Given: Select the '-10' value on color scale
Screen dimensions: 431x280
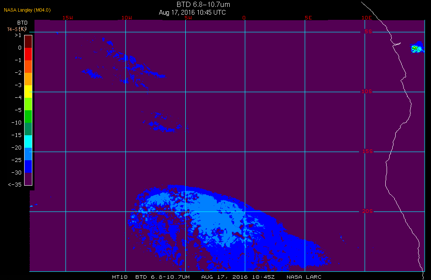Looking at the screenshot, I should point(16,122).
